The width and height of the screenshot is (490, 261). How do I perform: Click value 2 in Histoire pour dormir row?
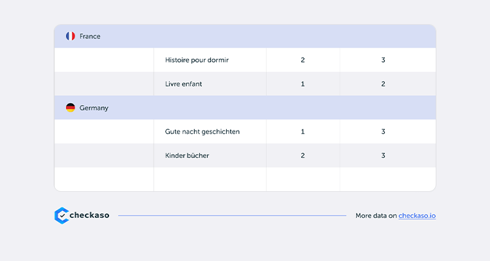302,60
